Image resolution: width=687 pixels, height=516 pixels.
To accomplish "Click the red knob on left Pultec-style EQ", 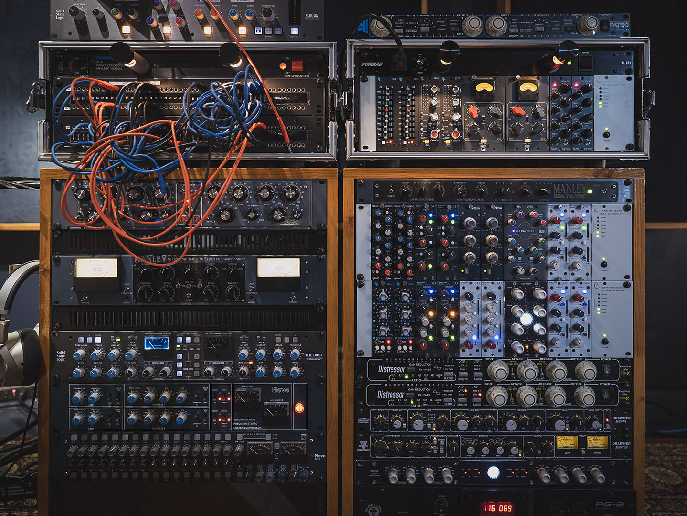I will pos(473,112).
